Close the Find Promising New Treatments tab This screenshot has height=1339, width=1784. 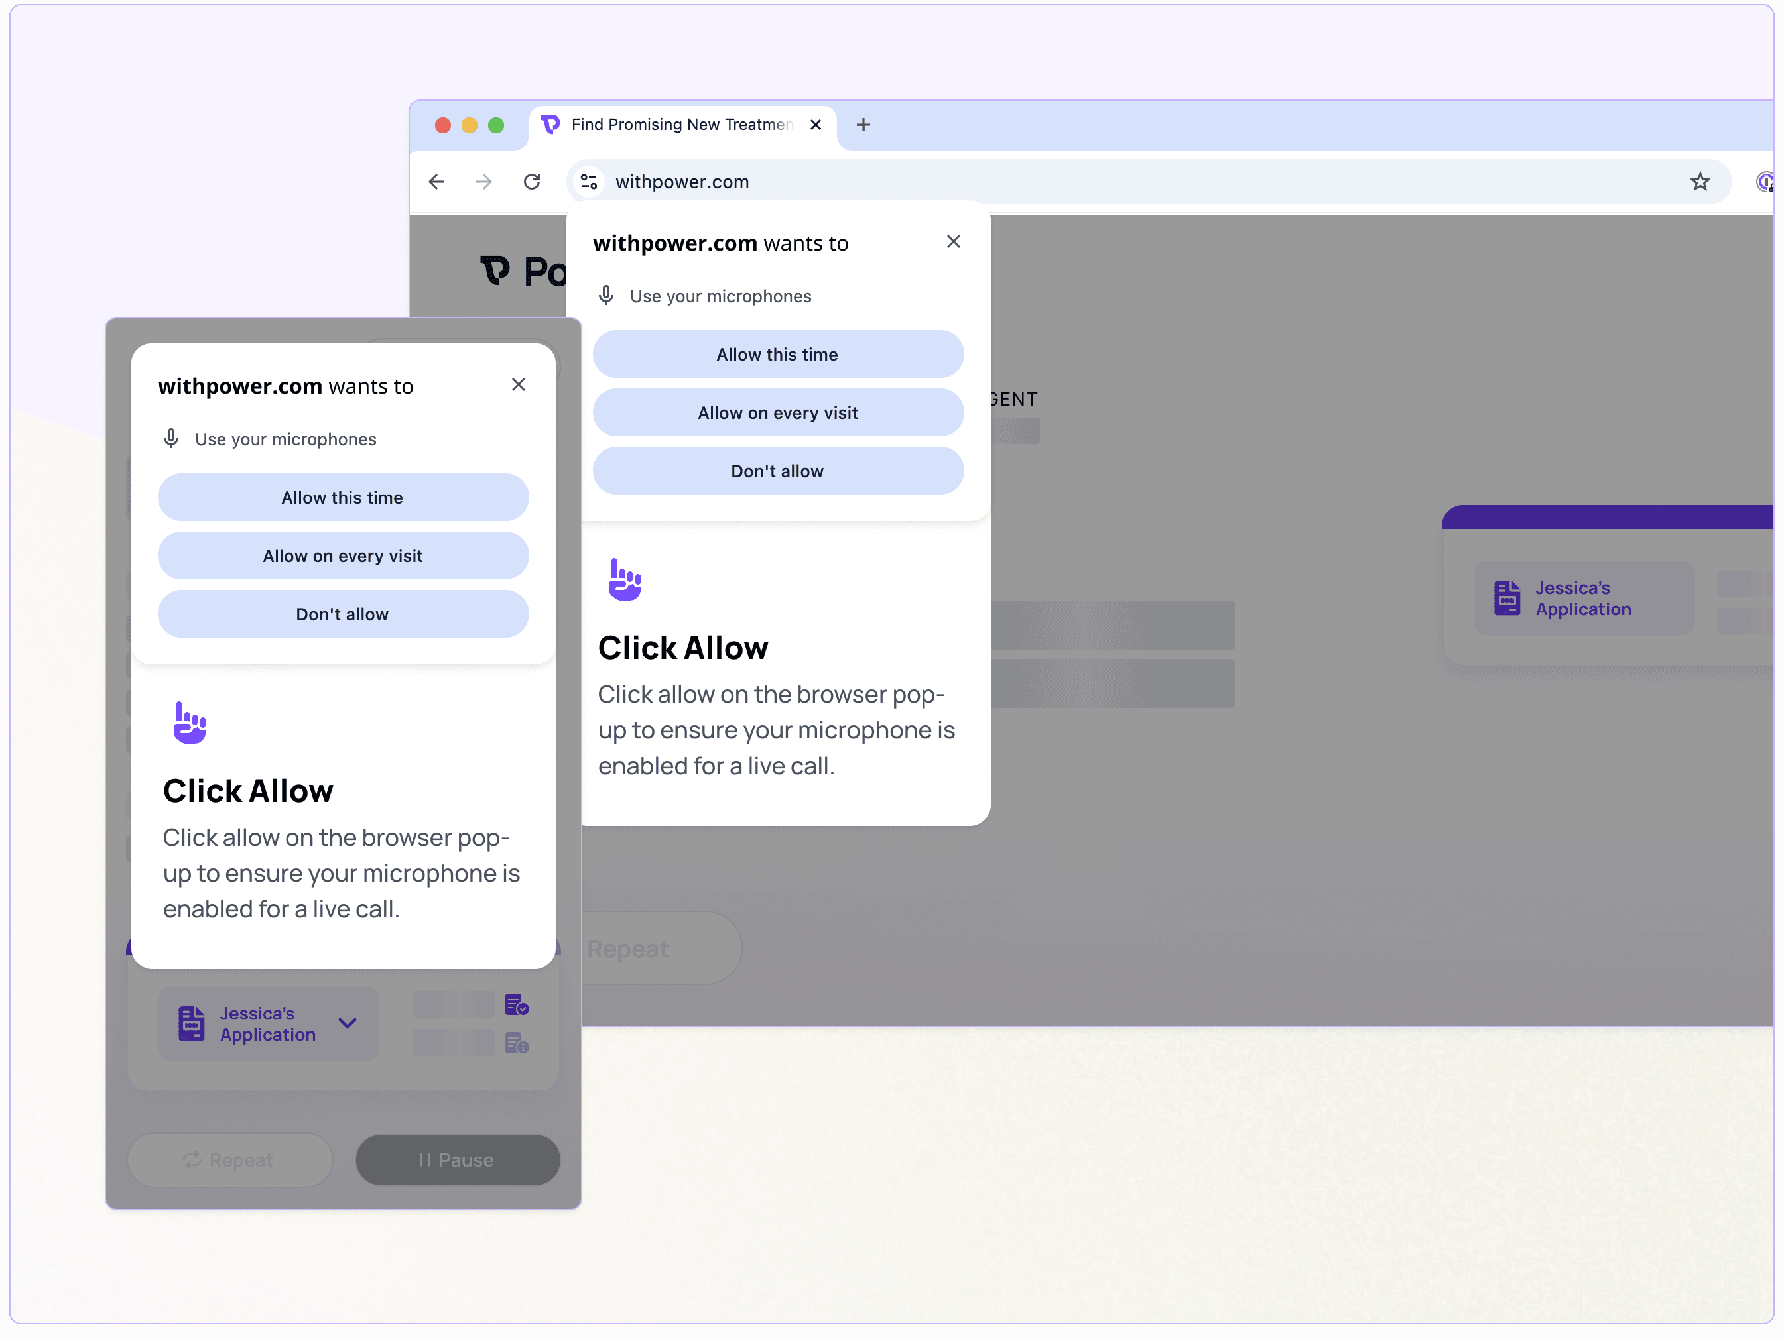[815, 125]
